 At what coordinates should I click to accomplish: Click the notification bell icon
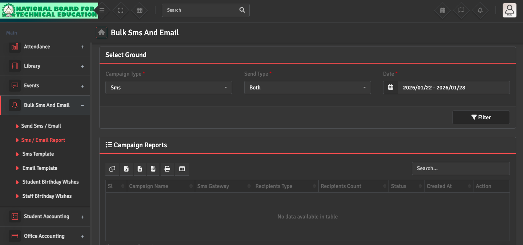[480, 11]
